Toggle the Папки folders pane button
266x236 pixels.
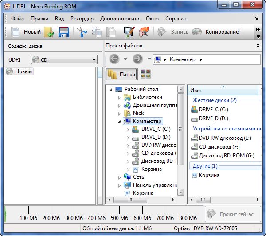point(121,75)
